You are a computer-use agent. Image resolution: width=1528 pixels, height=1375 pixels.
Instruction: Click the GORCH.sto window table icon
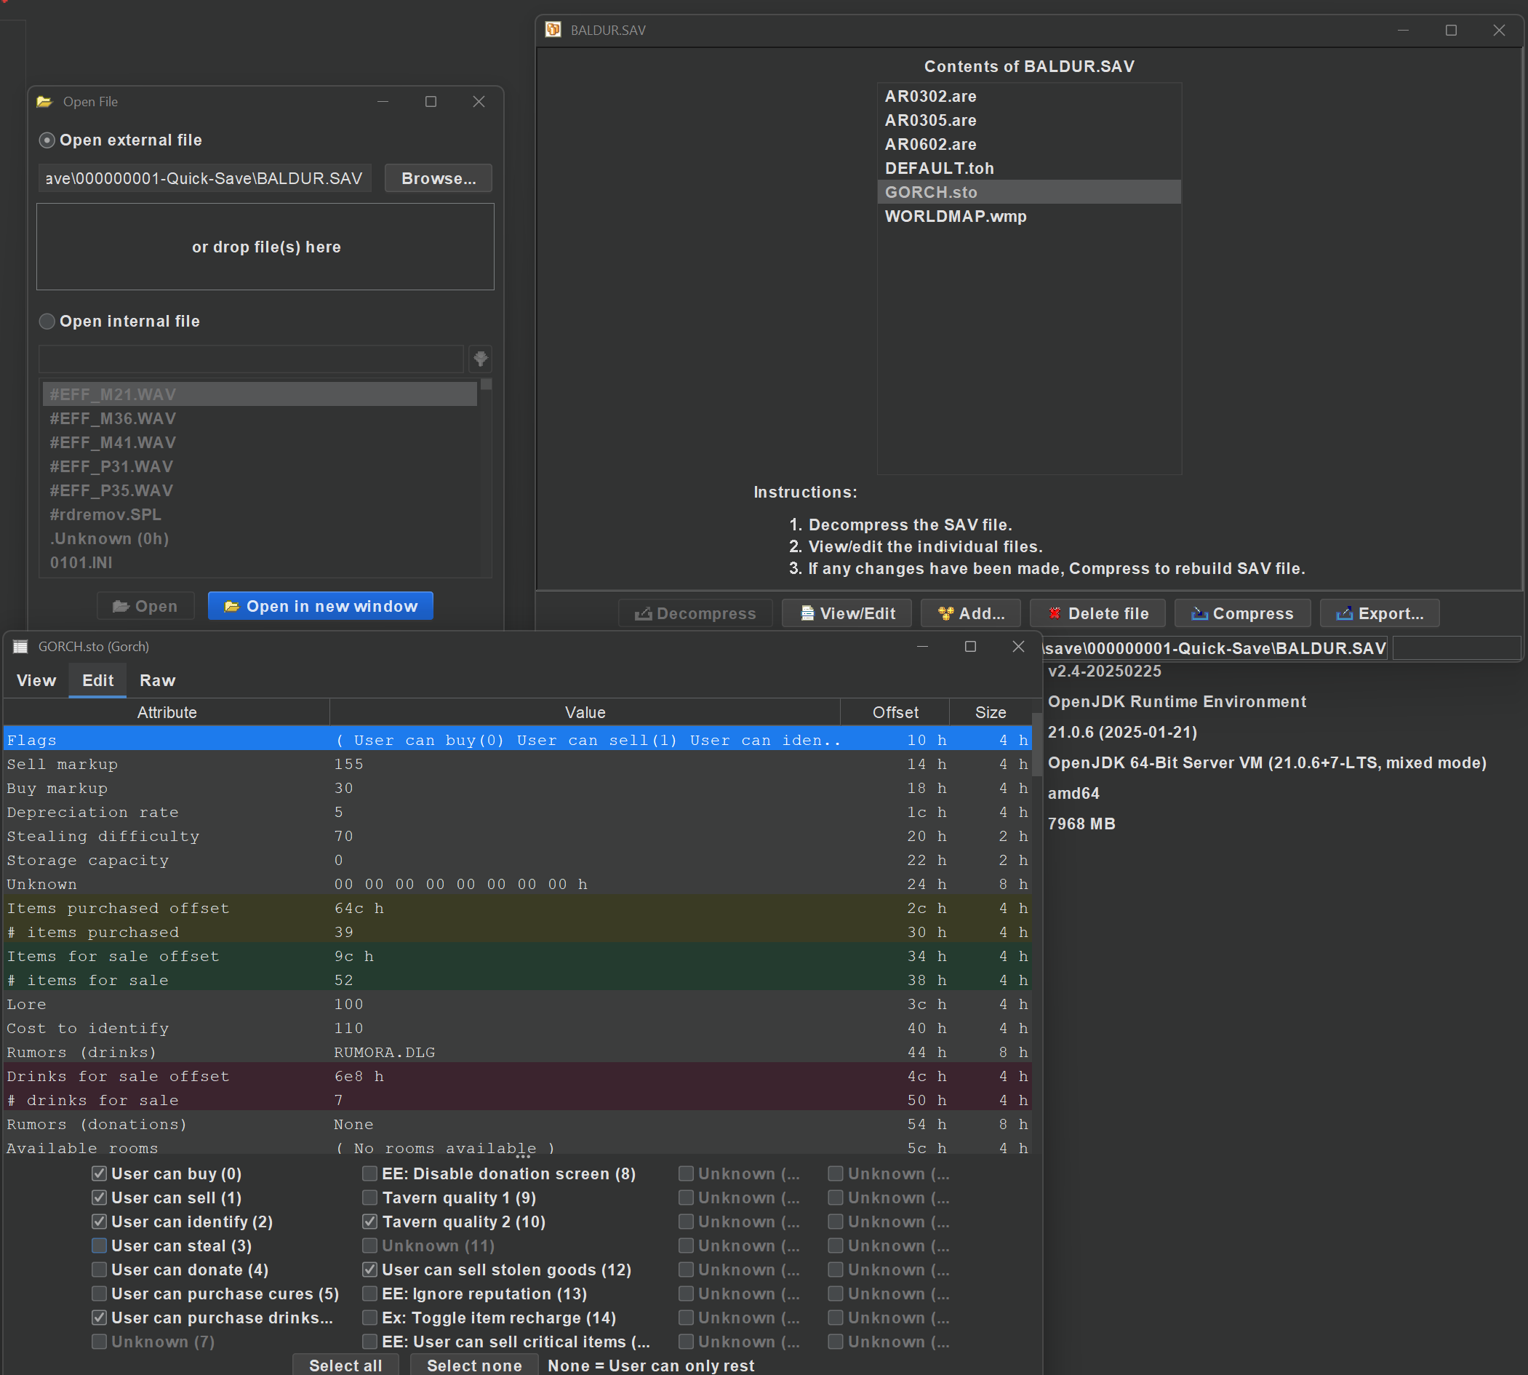coord(20,647)
